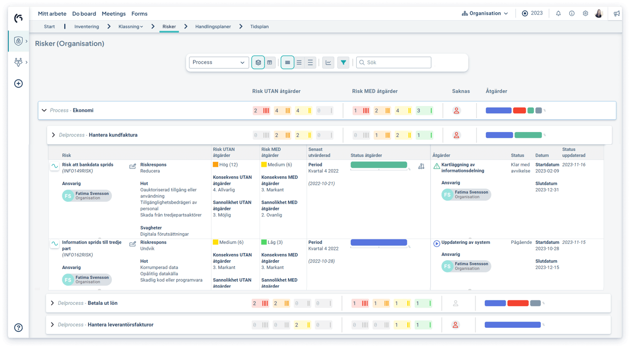
Task: Open the settings gear icon
Action: tap(585, 14)
